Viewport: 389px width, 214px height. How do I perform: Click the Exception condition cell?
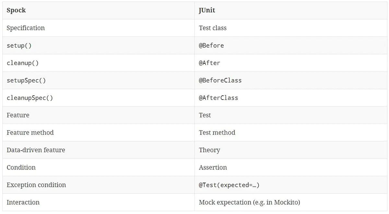[x=36, y=185]
